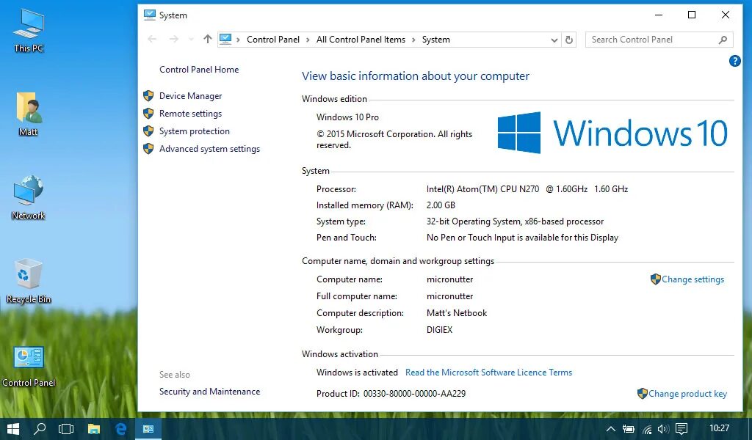Screen dimensions: 752x440
Task: Open Advanced system settings link
Action: click(x=209, y=149)
